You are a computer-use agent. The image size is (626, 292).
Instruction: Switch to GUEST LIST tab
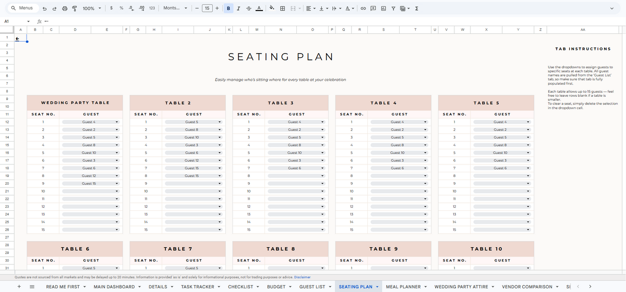(312, 287)
